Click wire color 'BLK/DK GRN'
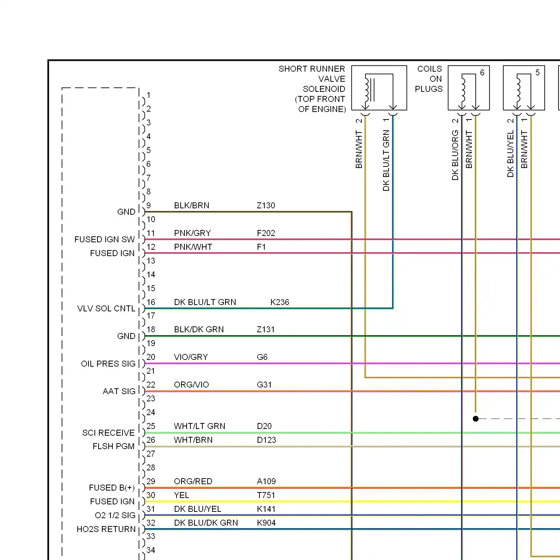560x560 pixels. (199, 329)
